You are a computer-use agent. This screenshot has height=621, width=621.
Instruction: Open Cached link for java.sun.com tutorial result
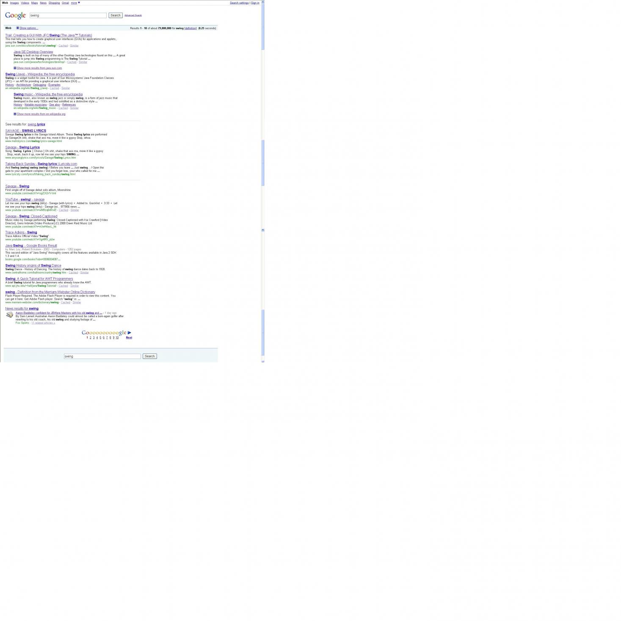pyautogui.click(x=63, y=46)
